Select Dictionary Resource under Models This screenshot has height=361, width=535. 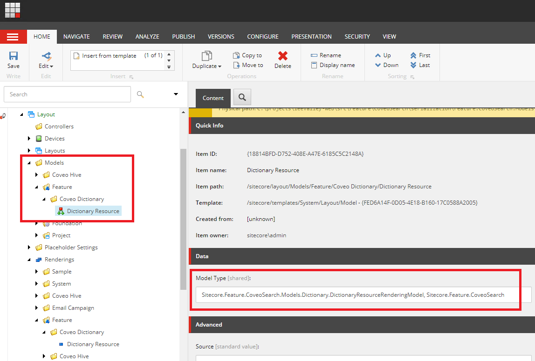pyautogui.click(x=89, y=211)
